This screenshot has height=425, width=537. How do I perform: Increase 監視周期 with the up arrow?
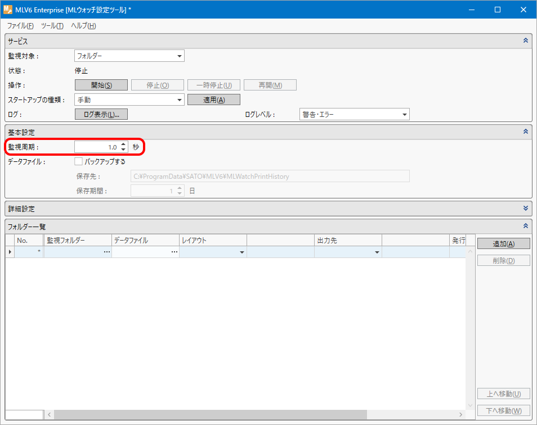tap(124, 144)
